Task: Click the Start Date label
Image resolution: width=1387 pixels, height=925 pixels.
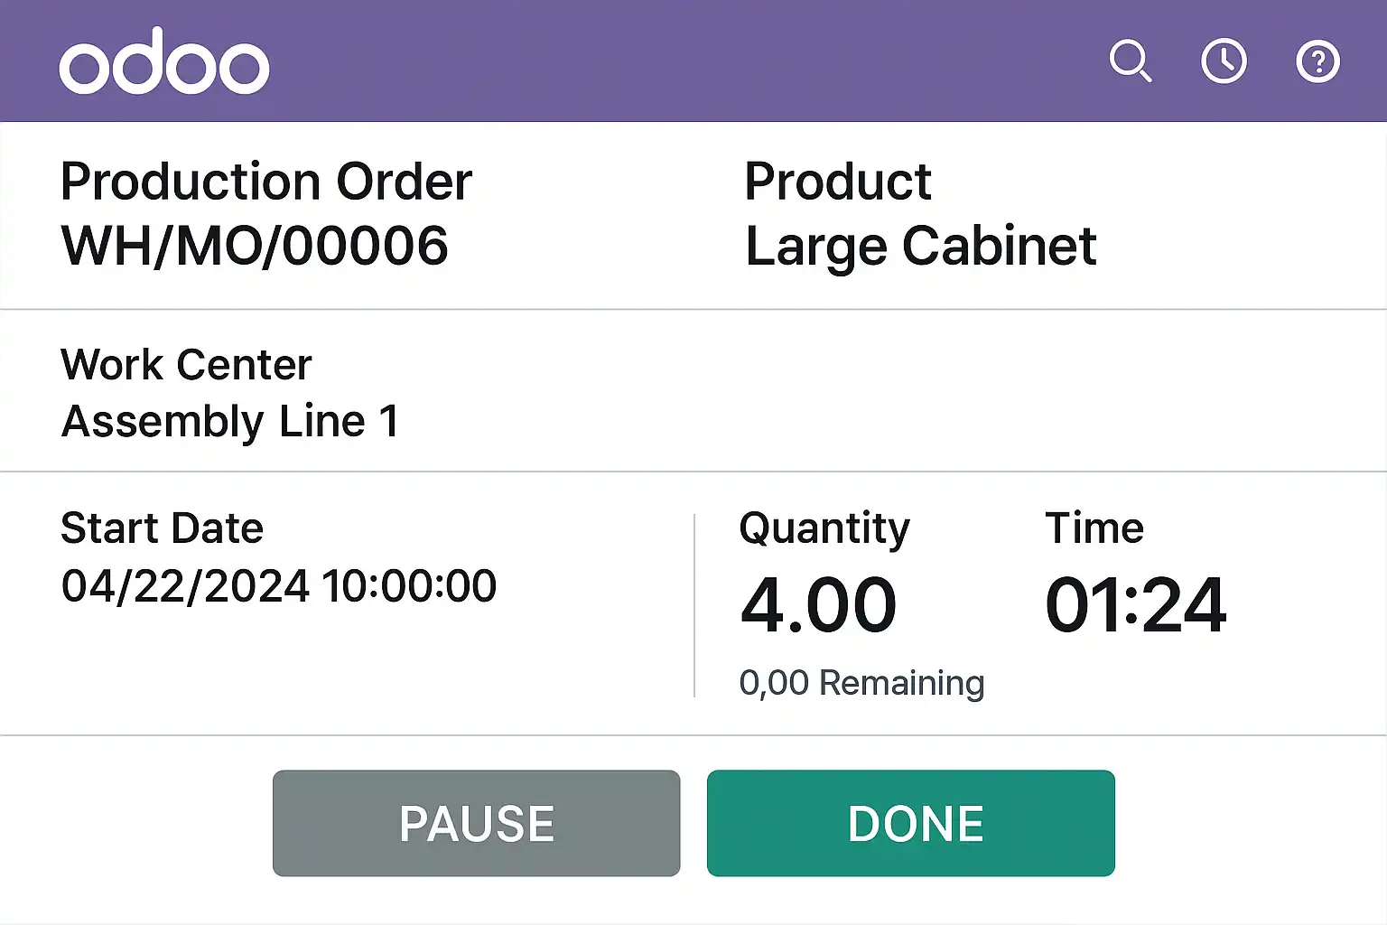Action: [x=162, y=528]
